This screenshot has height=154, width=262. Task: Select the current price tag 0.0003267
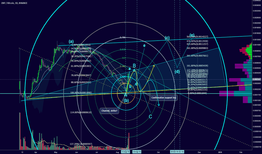(257, 80)
